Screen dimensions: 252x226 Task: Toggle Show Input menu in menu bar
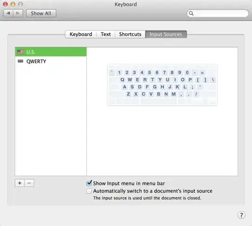(89, 183)
